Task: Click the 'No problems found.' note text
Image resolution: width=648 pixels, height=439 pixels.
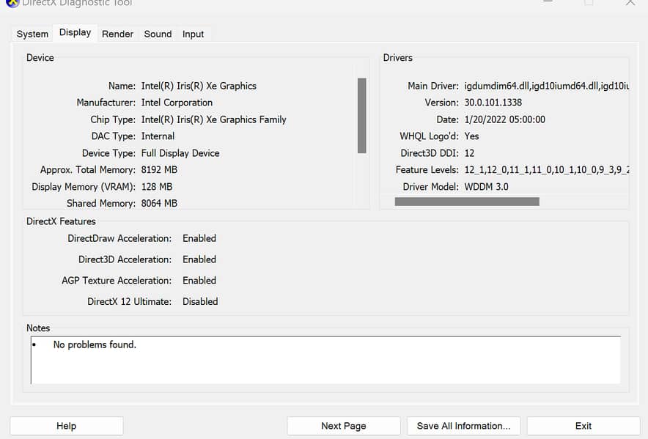Action: [95, 344]
